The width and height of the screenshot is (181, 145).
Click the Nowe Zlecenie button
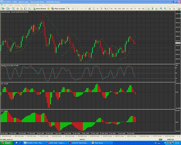(39, 9)
